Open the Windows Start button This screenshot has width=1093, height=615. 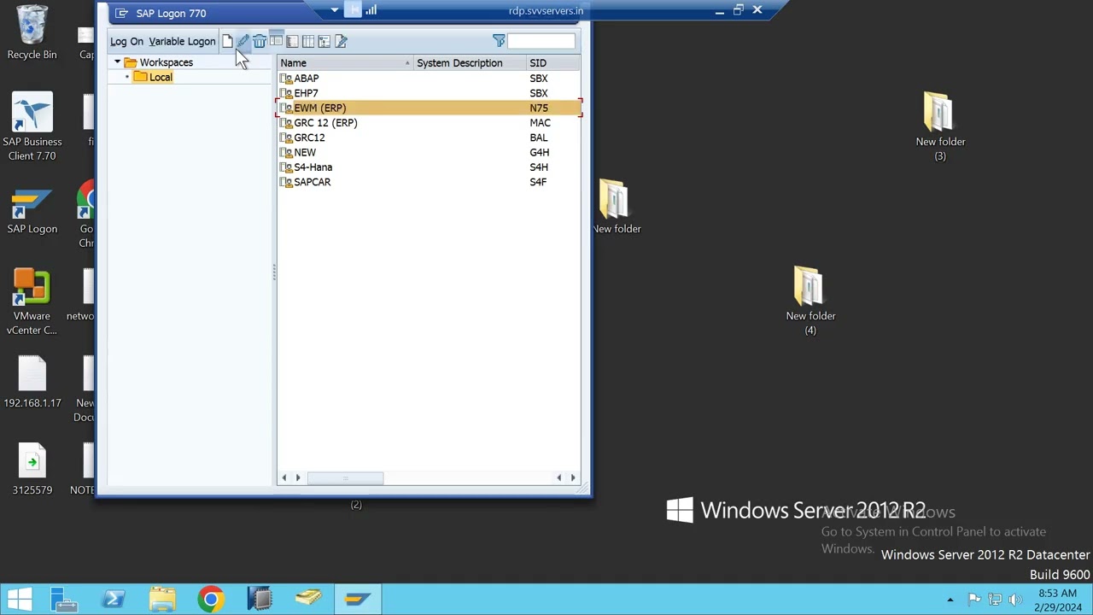click(x=19, y=600)
